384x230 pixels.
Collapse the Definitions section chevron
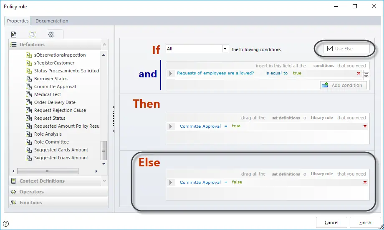click(x=105, y=45)
